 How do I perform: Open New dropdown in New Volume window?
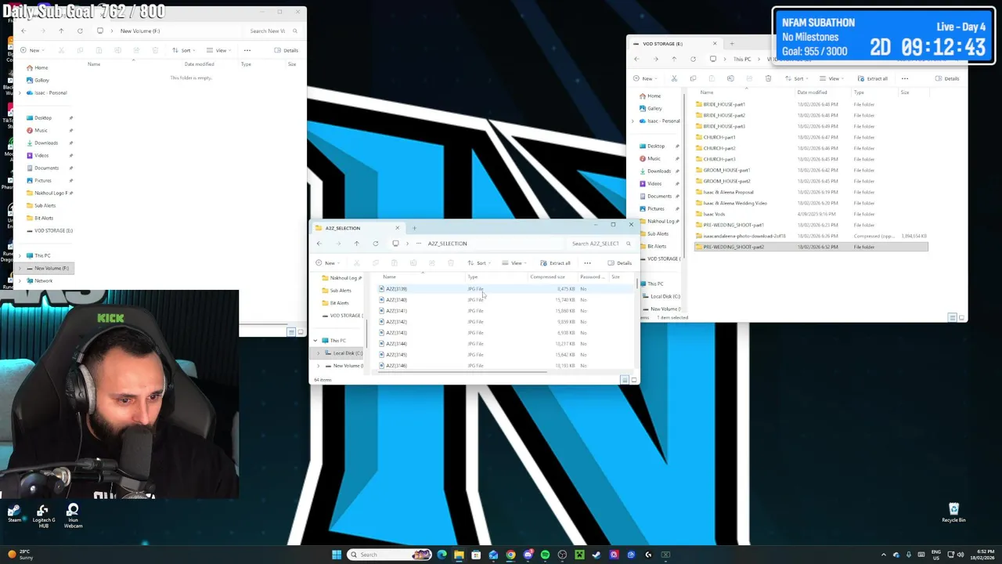click(31, 50)
